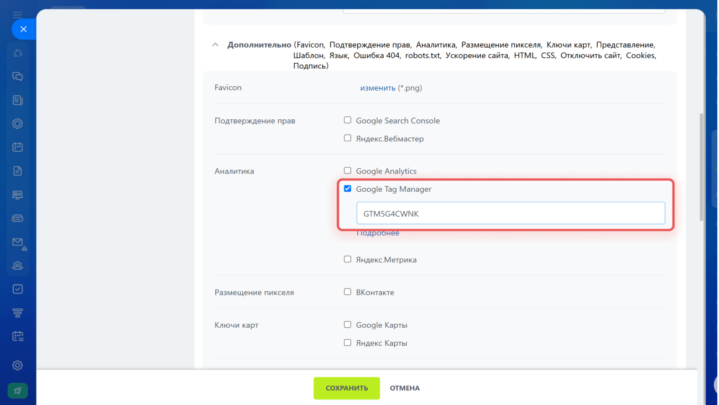Open the chat messenger sidebar icon
The width and height of the screenshot is (719, 405).
click(18, 76)
